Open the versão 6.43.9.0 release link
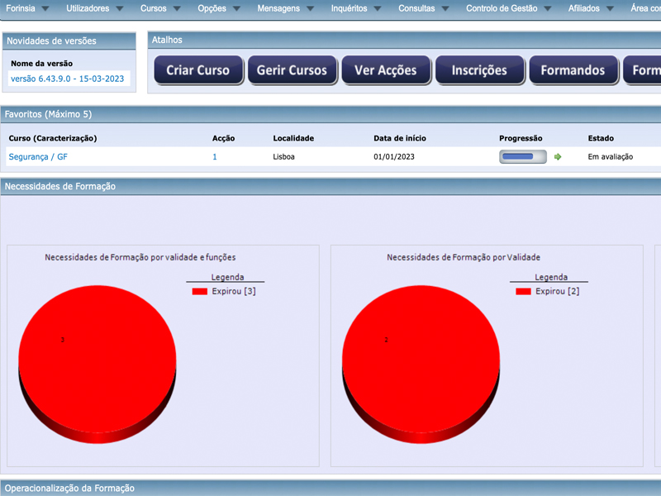Screen dimensions: 661x496 coord(67,79)
